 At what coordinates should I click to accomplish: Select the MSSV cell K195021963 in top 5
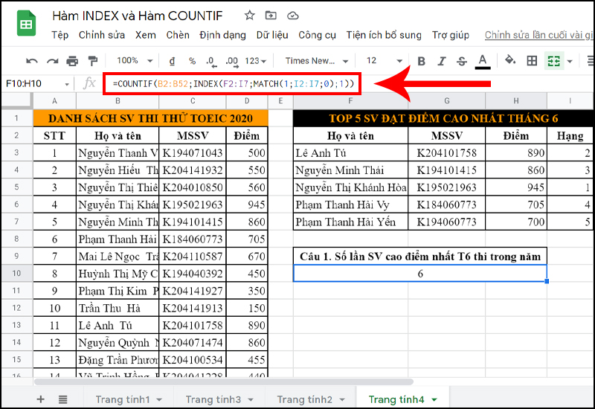point(447,187)
